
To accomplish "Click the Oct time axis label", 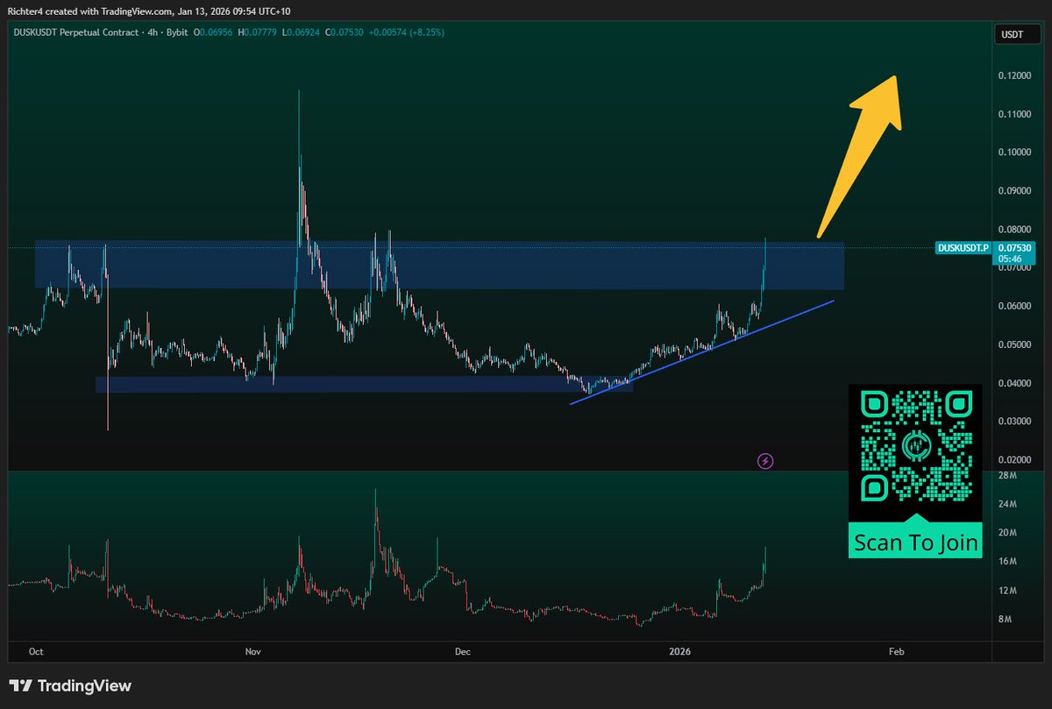I will tap(36, 652).
